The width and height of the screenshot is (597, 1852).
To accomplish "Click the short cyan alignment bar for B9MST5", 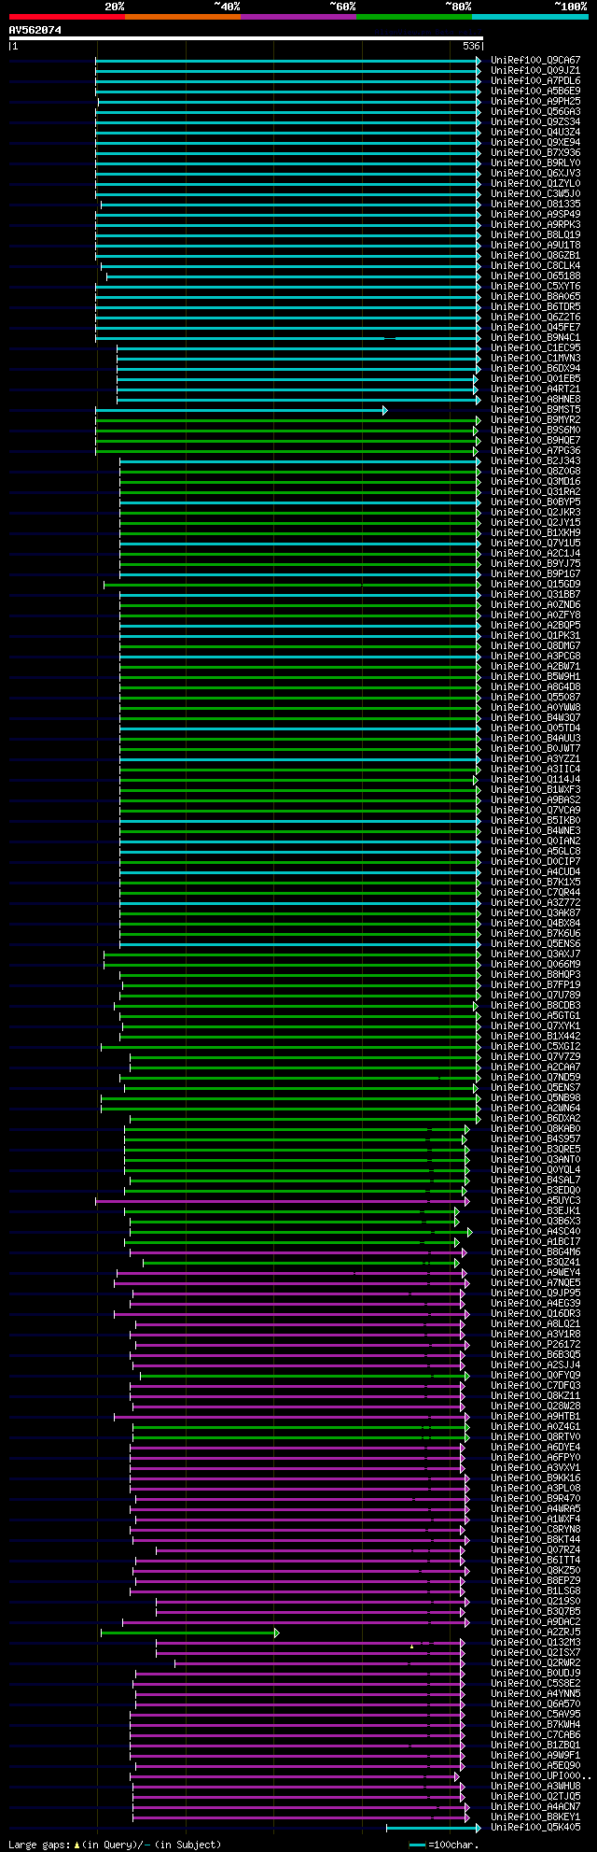I will [x=241, y=410].
